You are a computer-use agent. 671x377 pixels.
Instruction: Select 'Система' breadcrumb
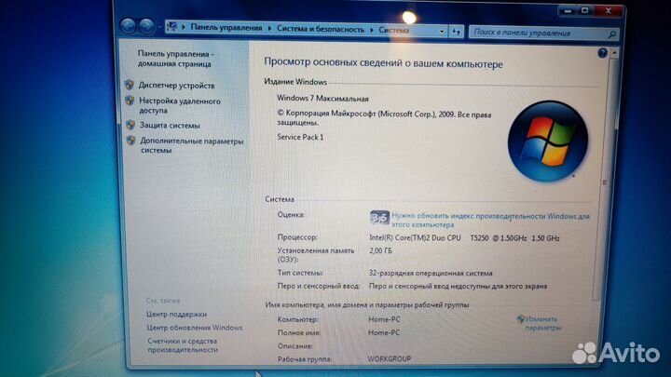393,30
